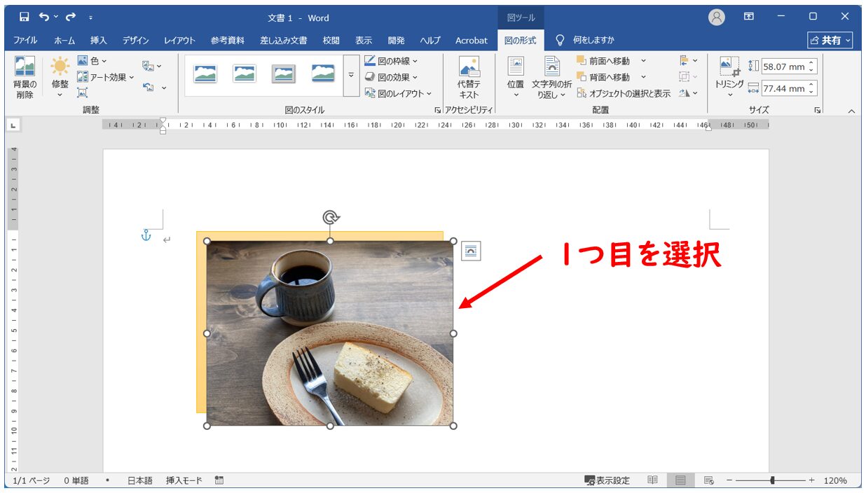Click the Save icon in the title bar
866x493 pixels.
(25, 17)
